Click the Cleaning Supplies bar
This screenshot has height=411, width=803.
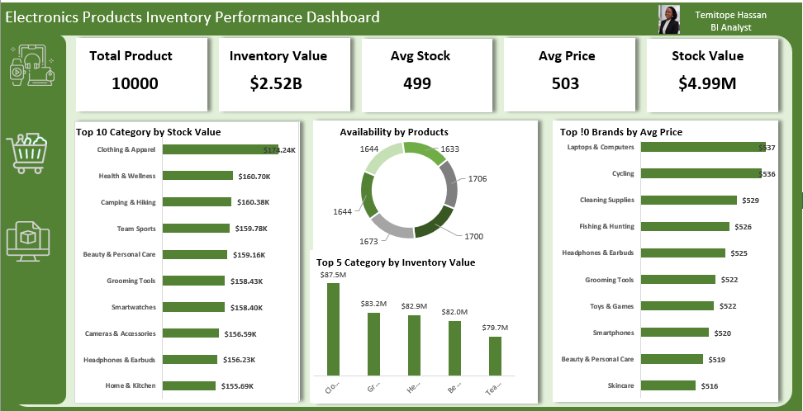point(689,200)
